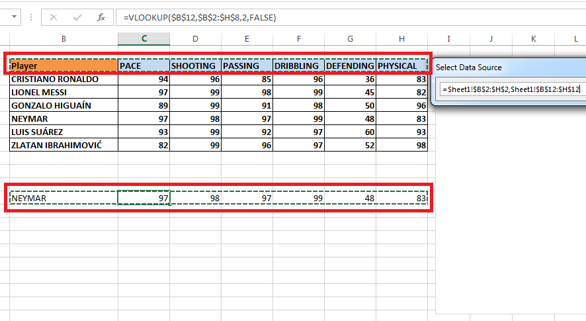The height and width of the screenshot is (321, 586).
Task: Click the PACE header cell
Action: click(x=144, y=66)
